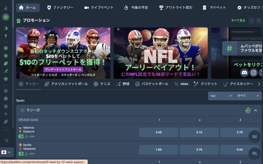Image resolution: width=263 pixels, height=164 pixels.
Task: Click the green gift icon beside プロモーション
Action: (18, 20)
